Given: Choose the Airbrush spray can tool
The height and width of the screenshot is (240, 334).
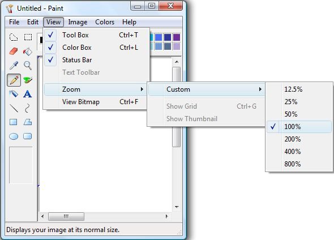Looking at the screenshot, I should [14, 94].
